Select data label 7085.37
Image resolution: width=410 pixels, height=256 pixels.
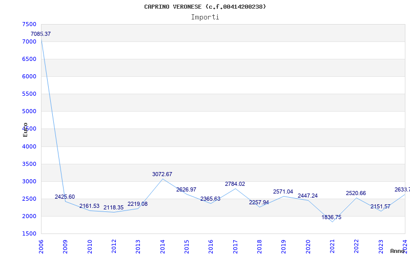point(41,34)
